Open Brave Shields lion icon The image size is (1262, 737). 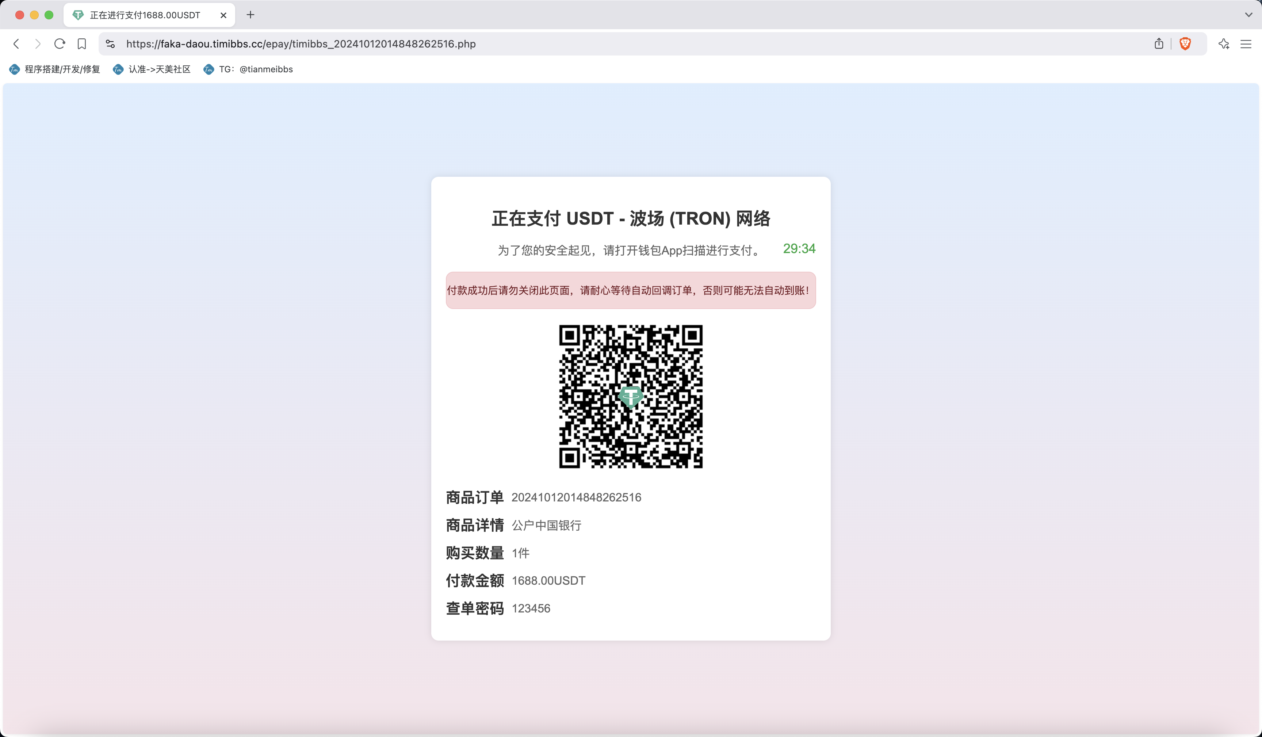tap(1185, 43)
